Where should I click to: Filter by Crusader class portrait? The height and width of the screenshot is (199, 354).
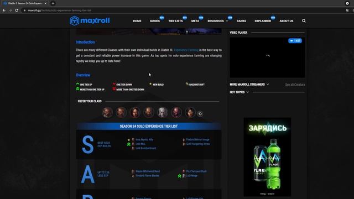pyautogui.click(x=121, y=112)
